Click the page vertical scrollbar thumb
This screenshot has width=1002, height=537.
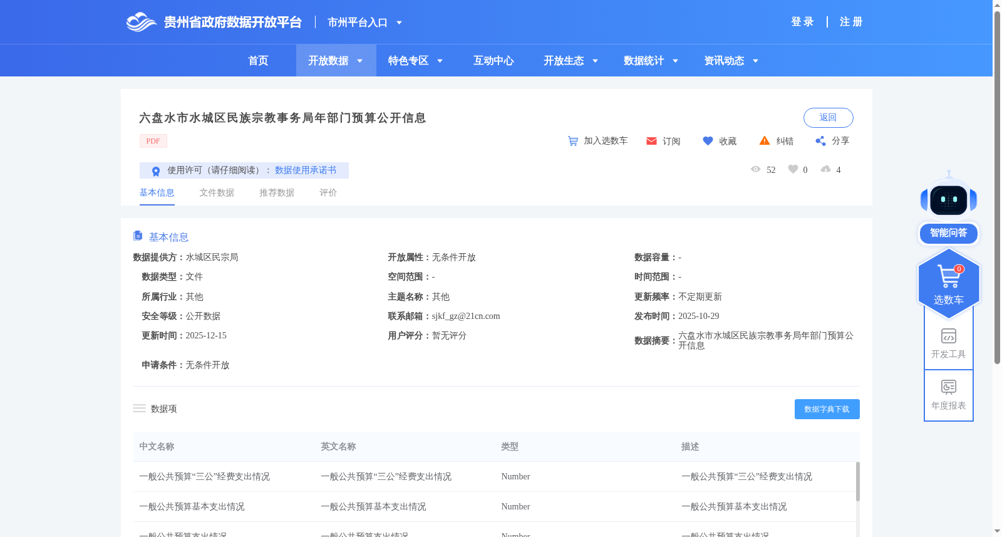click(997, 187)
